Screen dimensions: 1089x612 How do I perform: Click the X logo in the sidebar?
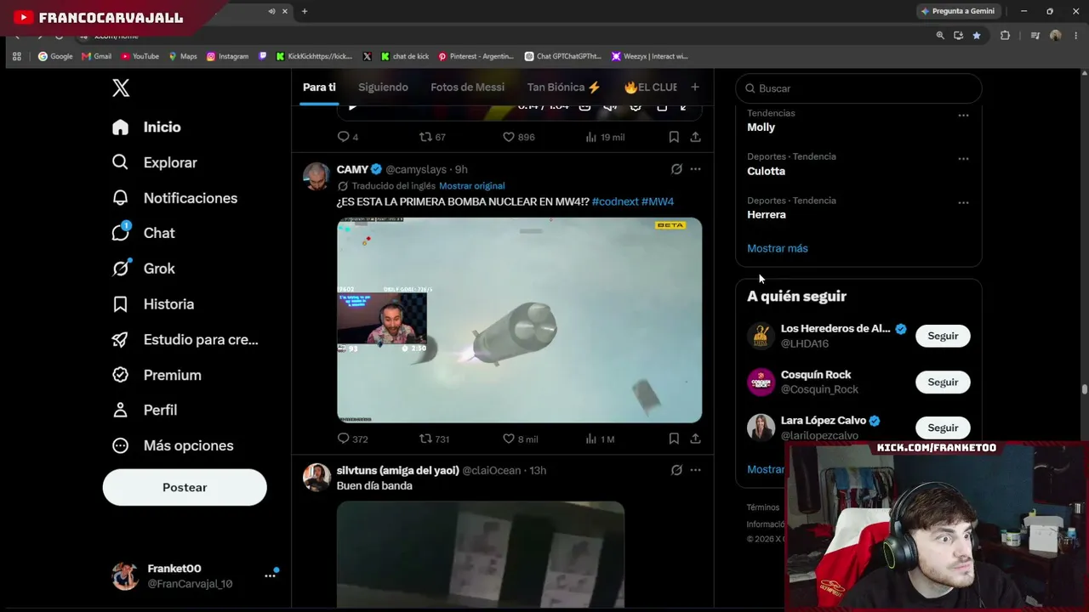click(x=121, y=88)
